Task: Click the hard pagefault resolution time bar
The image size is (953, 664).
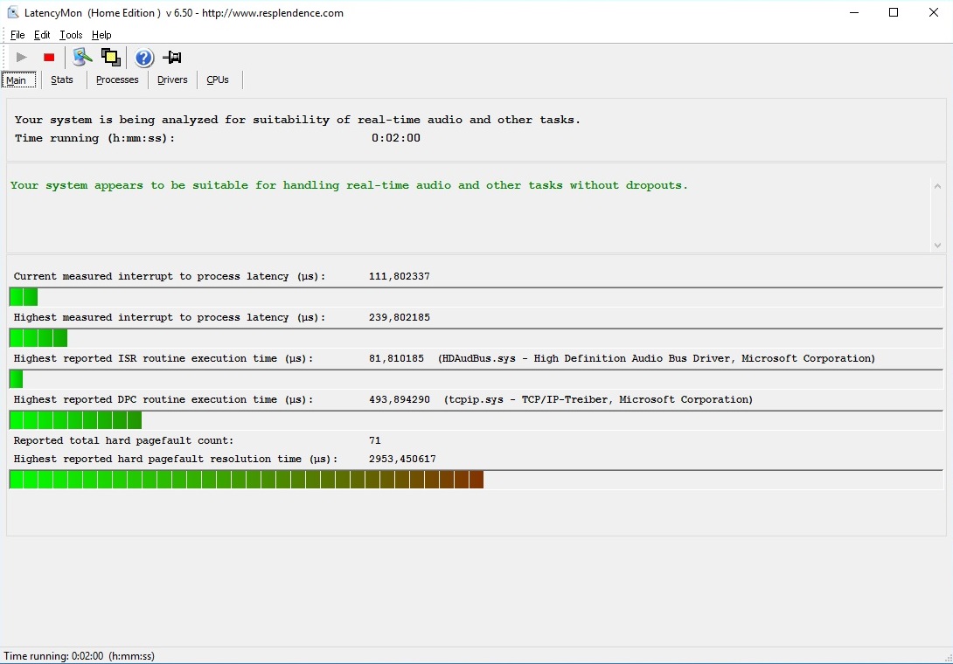Action: pos(476,480)
